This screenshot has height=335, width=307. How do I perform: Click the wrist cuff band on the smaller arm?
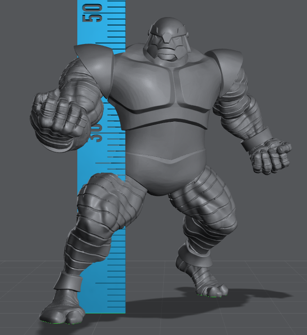pos(255,140)
